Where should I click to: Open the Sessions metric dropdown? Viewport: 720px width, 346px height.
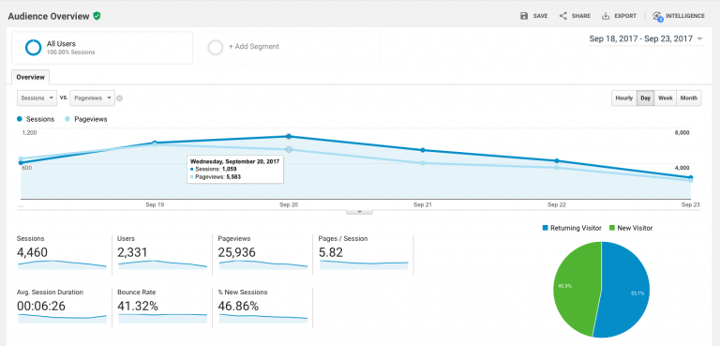(x=37, y=98)
